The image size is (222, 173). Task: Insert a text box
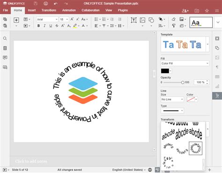click(133, 20)
